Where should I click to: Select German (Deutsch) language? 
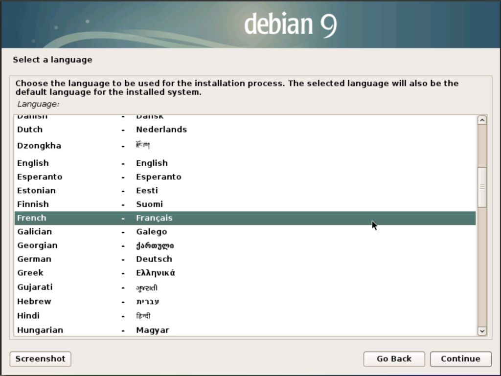[34, 259]
